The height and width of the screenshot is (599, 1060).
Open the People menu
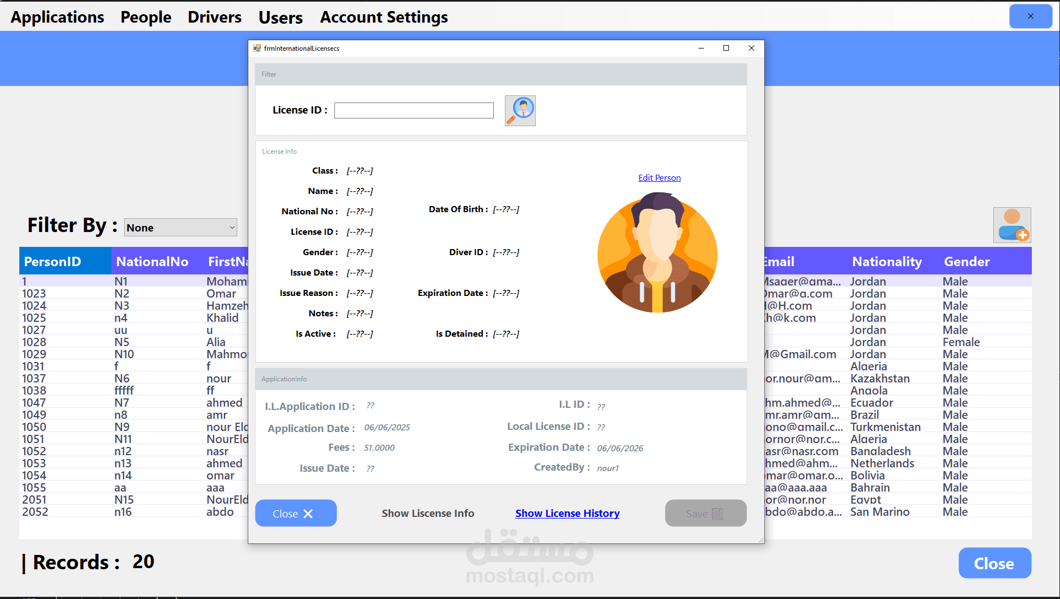(x=146, y=17)
